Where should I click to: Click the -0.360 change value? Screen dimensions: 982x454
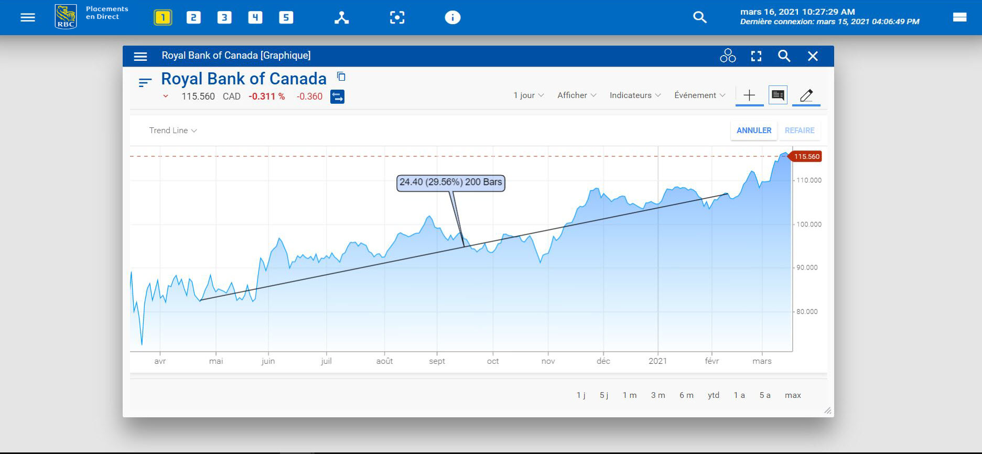[309, 96]
